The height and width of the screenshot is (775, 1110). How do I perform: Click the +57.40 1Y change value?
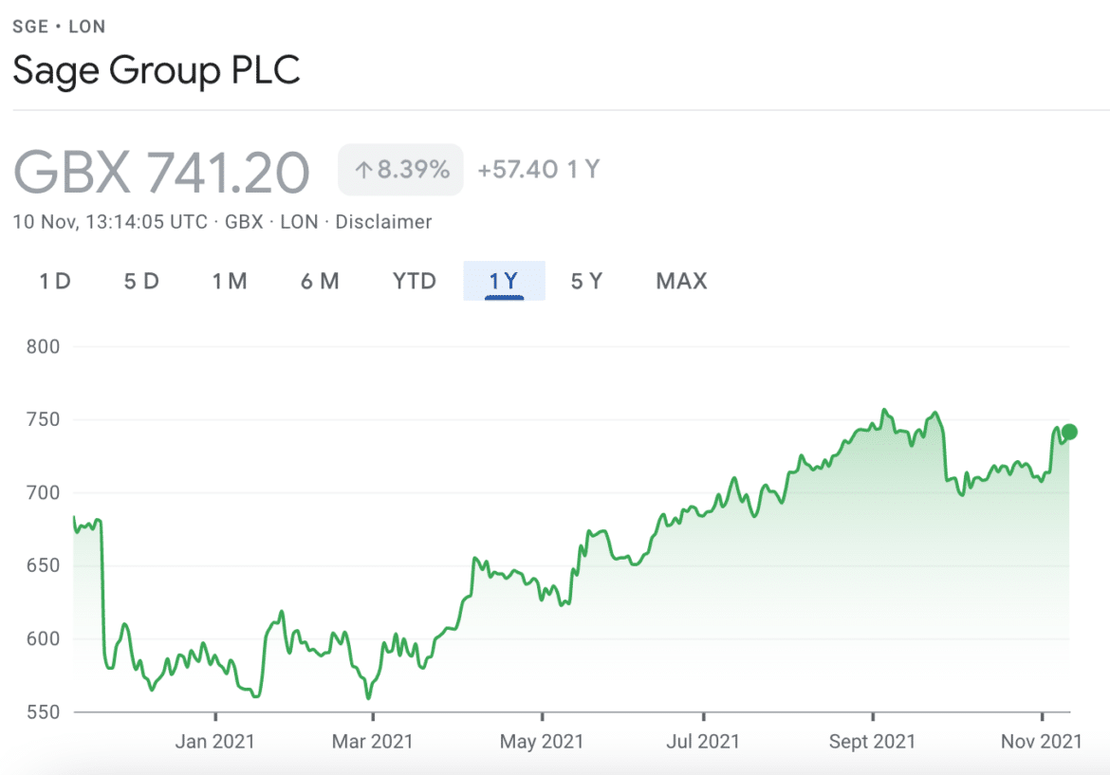(x=538, y=169)
